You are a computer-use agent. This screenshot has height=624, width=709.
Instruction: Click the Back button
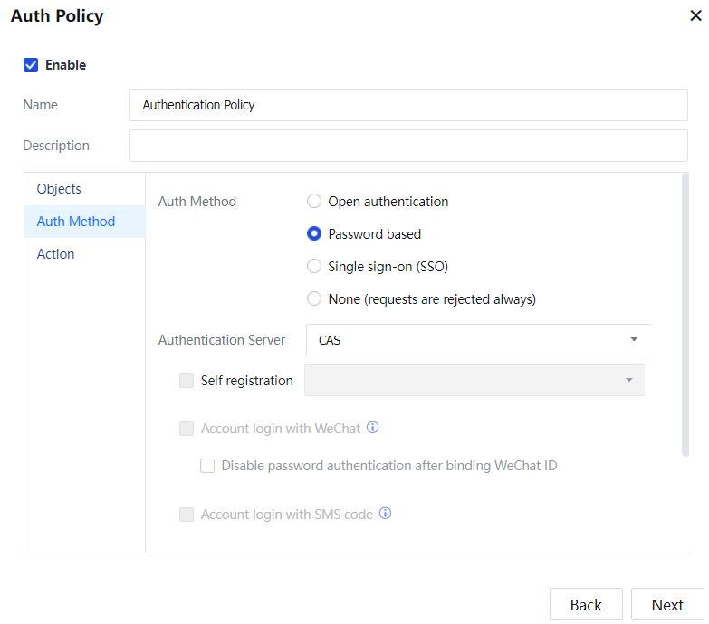586,605
